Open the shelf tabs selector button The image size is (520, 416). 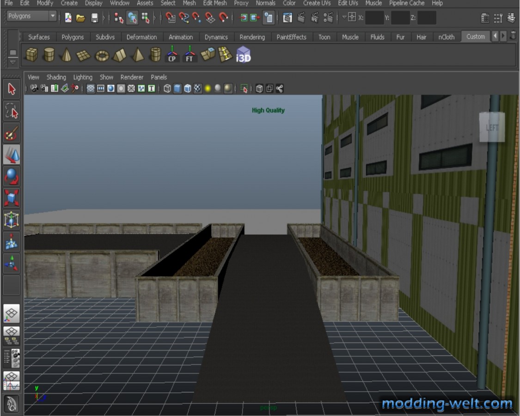click(x=12, y=53)
